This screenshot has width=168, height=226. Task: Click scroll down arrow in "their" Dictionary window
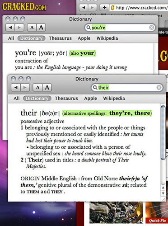(163, 193)
